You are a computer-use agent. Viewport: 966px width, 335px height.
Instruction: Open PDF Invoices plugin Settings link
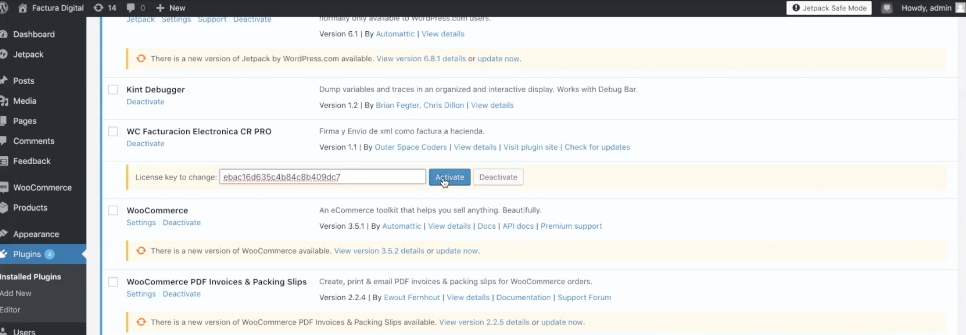pos(141,294)
